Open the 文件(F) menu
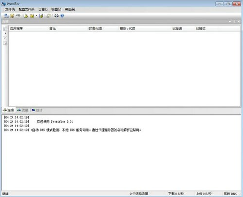This screenshot has width=243, height=197. 10,9
